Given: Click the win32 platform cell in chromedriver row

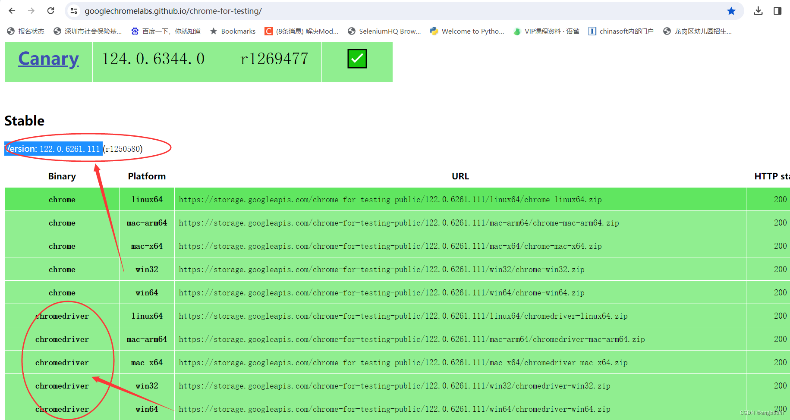Looking at the screenshot, I should [147, 386].
